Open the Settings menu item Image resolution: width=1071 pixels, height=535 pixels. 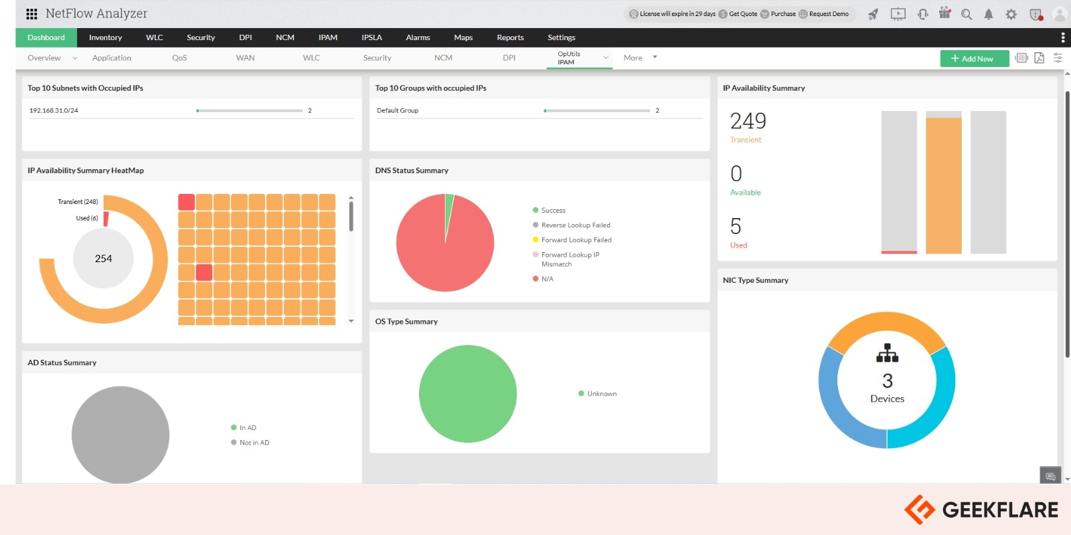(x=562, y=37)
